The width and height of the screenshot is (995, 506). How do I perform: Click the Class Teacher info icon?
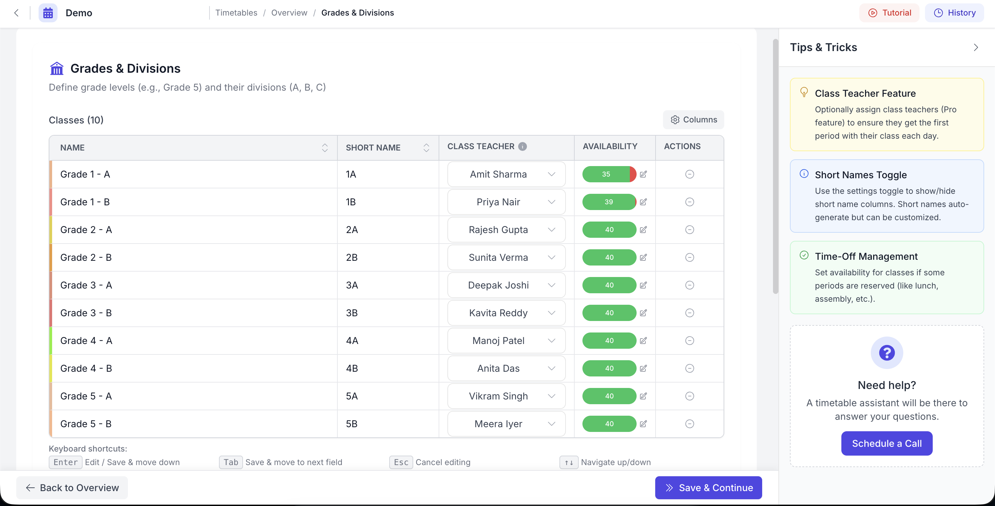click(x=522, y=146)
